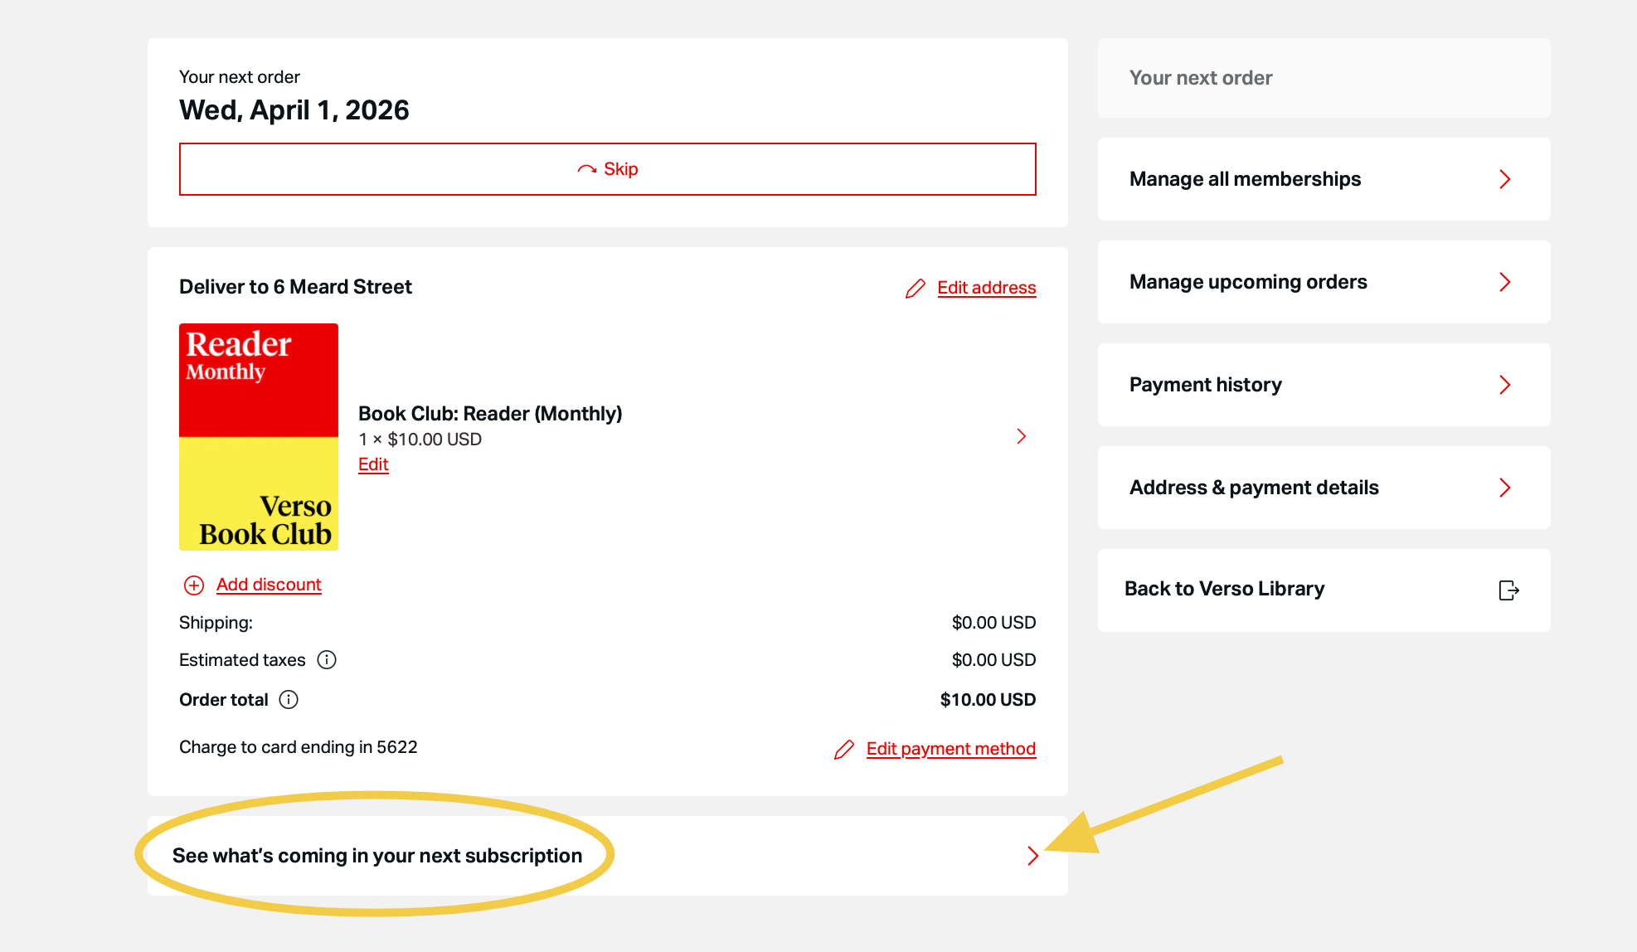Click the Skip arrow icon
This screenshot has height=952, width=1637.
587,169
